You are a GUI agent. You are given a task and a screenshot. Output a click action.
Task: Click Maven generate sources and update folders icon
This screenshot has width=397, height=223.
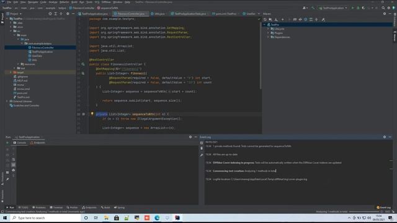(x=270, y=19)
